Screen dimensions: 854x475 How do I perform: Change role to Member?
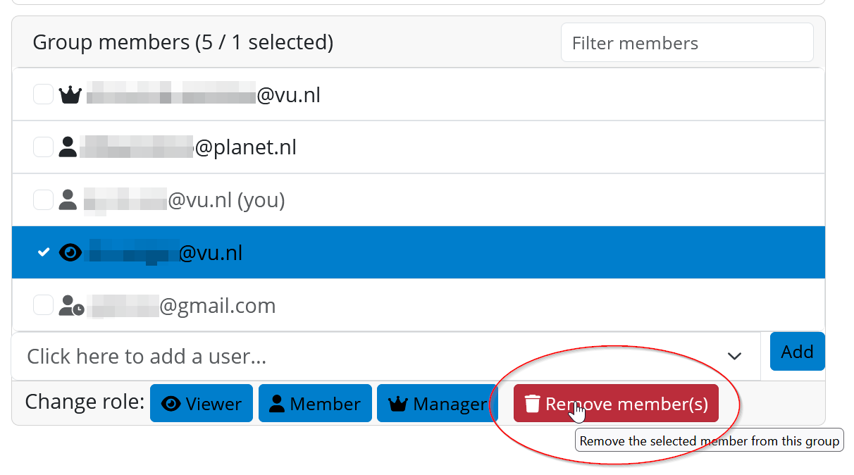point(315,404)
